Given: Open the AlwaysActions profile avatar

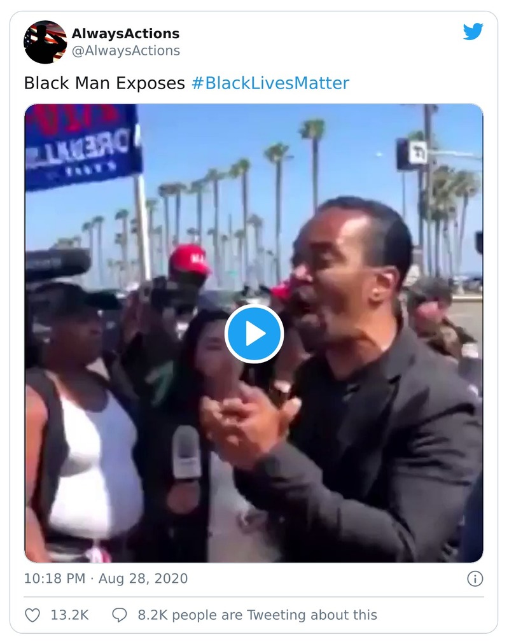Looking at the screenshot, I should [45, 42].
